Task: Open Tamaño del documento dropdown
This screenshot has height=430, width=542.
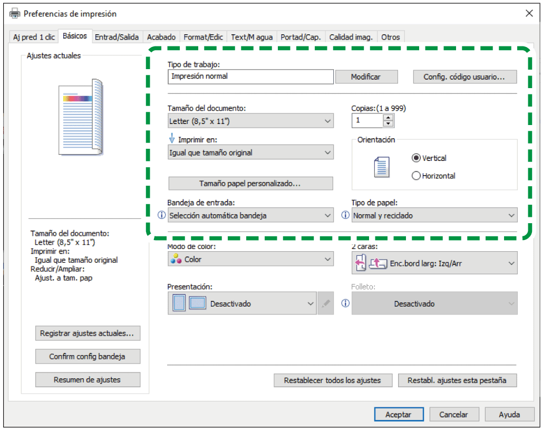Action: tap(250, 121)
